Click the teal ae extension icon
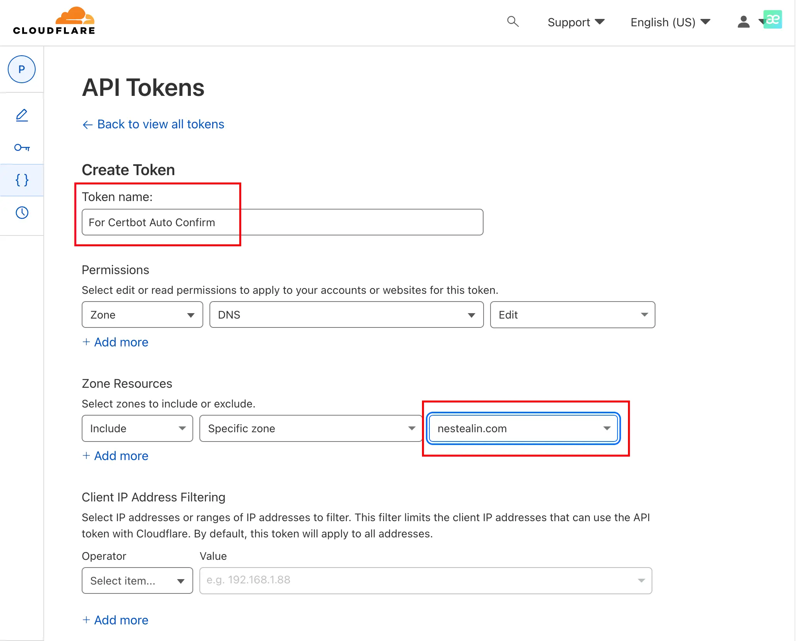Screen dimensions: 796x641 tap(773, 19)
